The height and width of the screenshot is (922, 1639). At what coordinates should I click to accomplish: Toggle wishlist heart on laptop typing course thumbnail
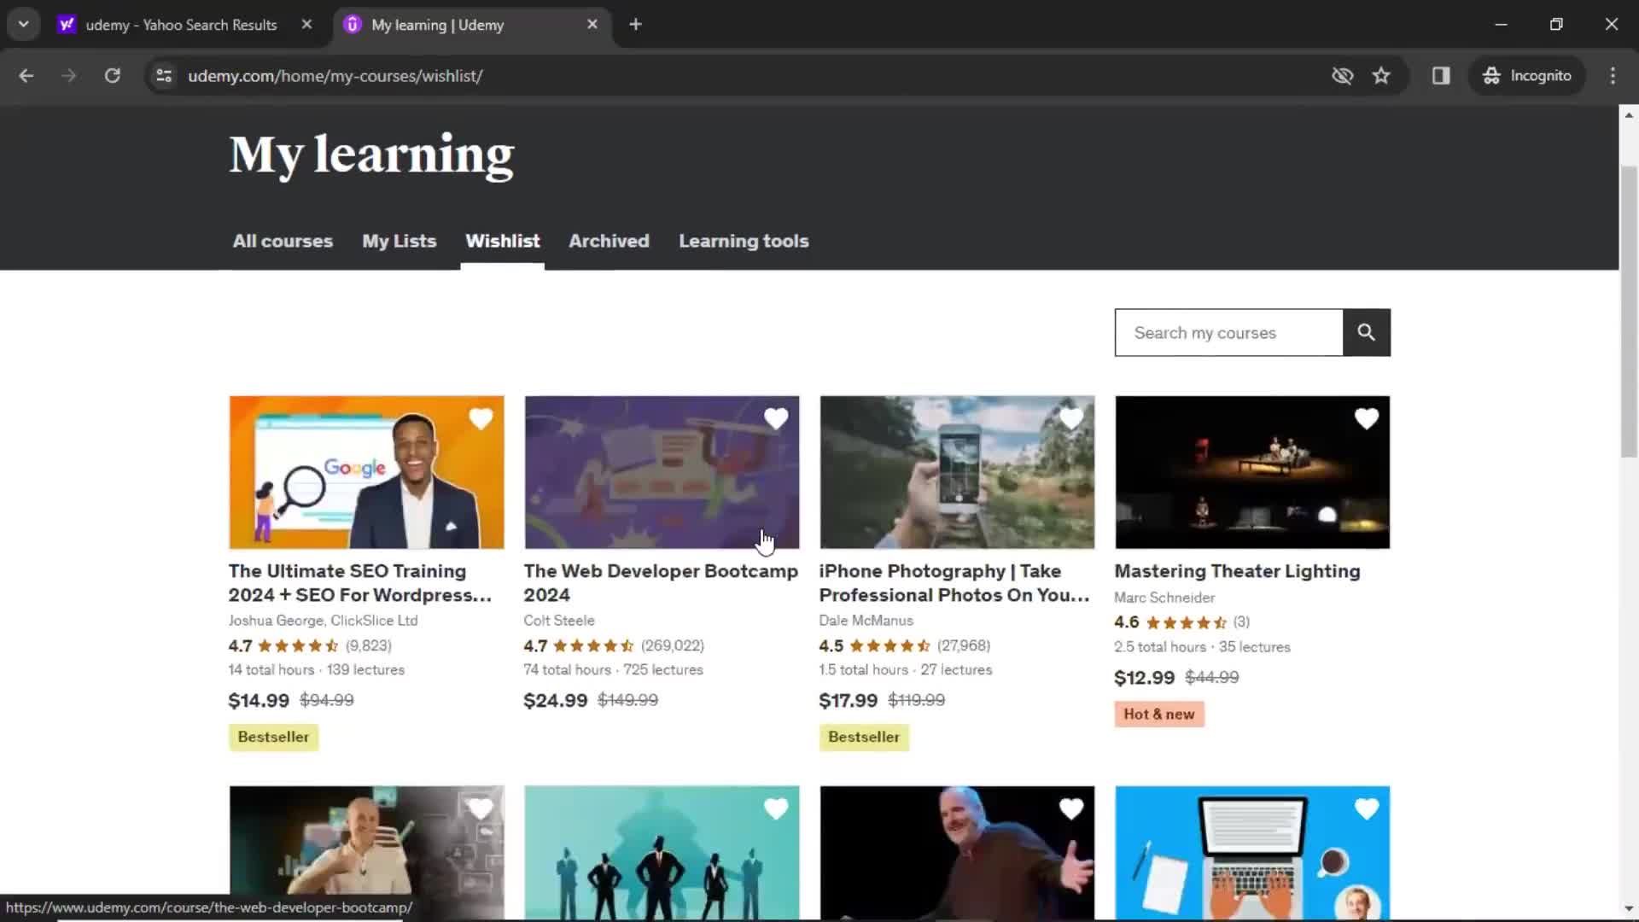[1367, 808]
